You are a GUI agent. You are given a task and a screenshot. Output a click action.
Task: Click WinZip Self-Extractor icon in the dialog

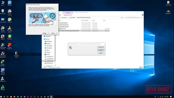[70, 48]
